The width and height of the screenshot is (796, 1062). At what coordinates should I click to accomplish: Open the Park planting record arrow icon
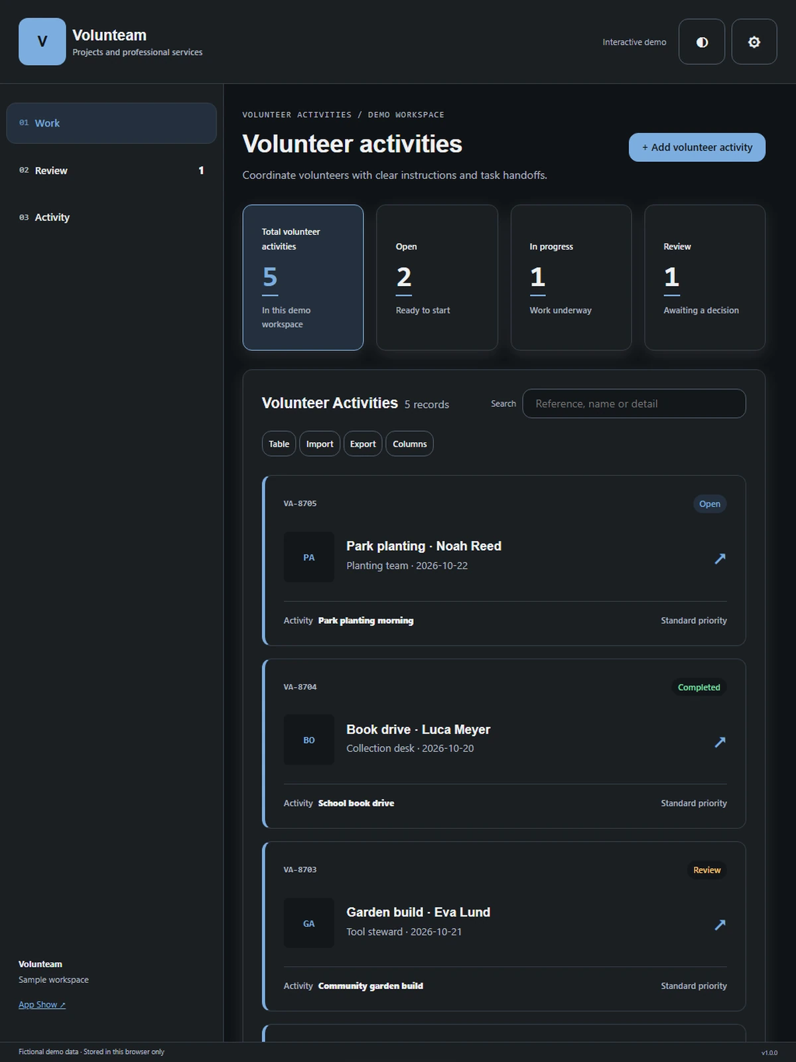coord(720,558)
